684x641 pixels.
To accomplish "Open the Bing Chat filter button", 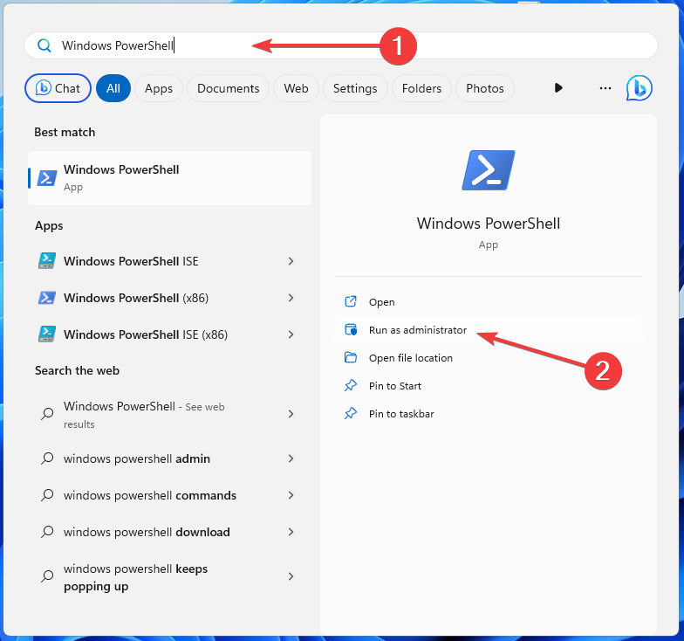I will click(x=58, y=88).
